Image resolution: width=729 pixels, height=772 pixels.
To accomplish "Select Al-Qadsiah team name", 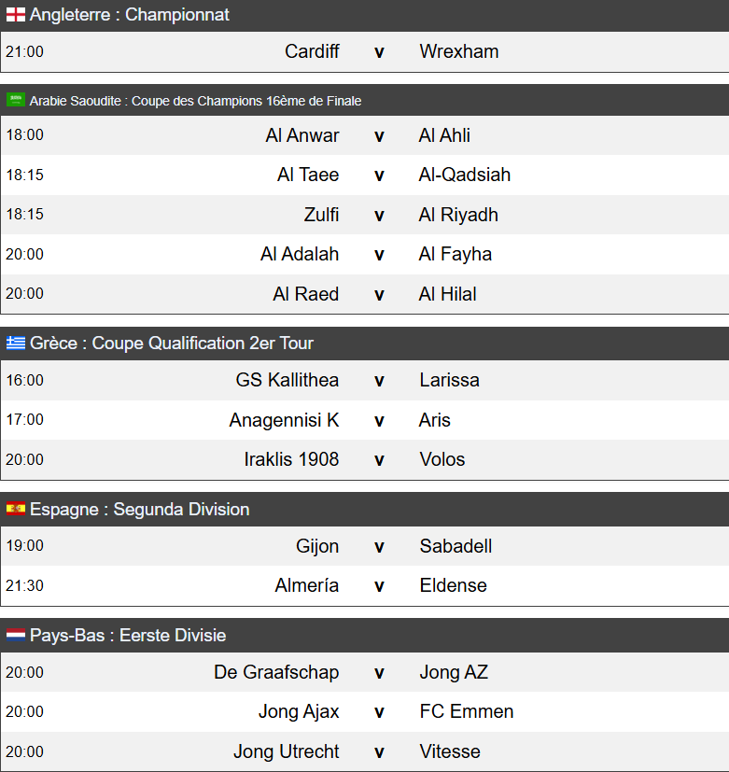I will click(x=464, y=175).
